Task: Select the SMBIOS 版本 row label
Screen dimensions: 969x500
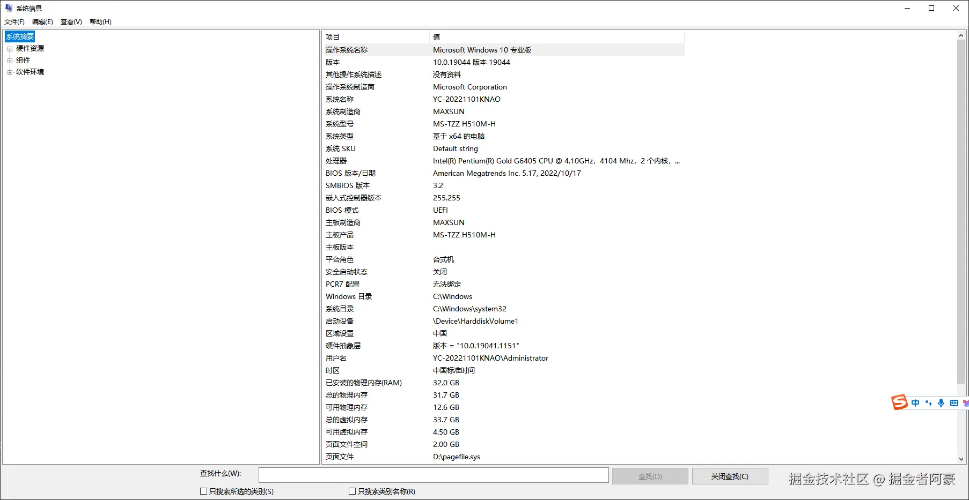Action: coord(348,185)
